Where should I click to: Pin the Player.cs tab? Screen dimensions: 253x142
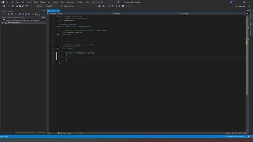tap(56, 11)
